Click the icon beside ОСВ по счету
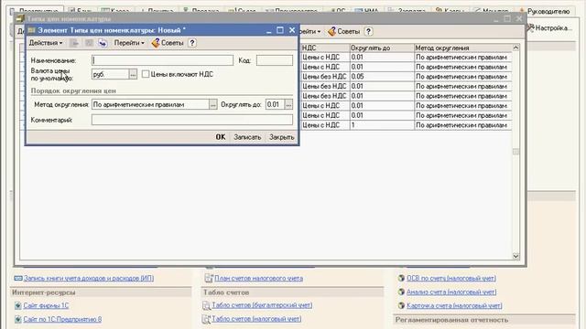Viewport: 586px width, 329px height. point(401,278)
